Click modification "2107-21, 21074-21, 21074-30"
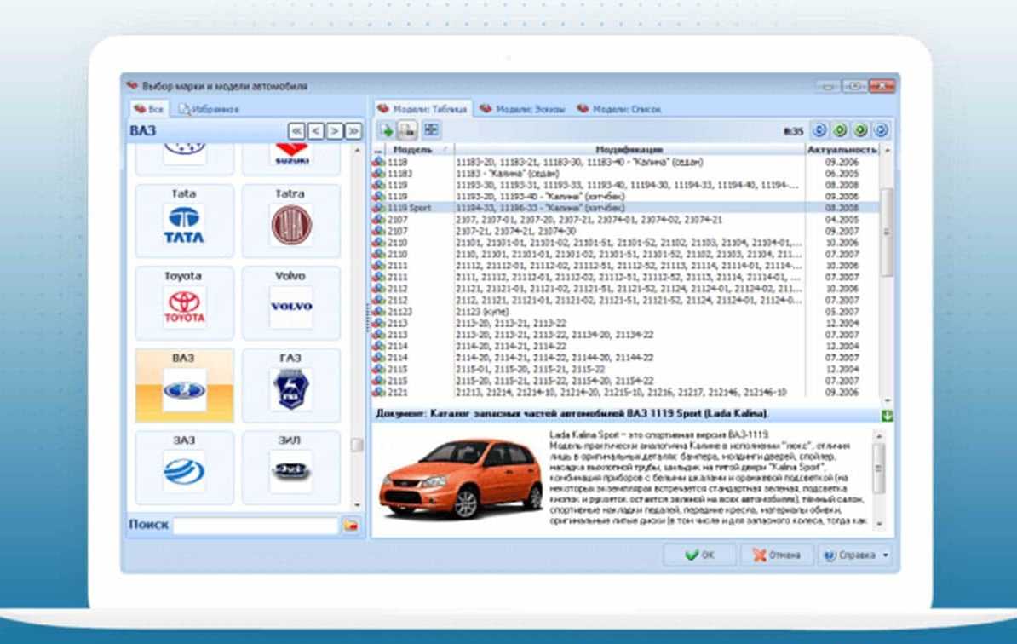 [x=515, y=231]
